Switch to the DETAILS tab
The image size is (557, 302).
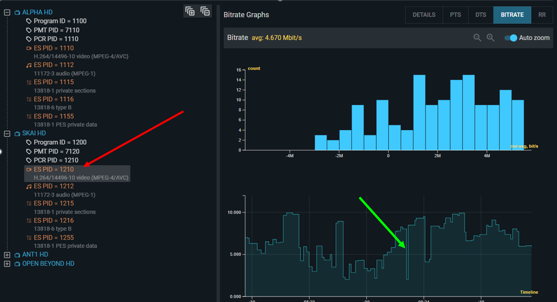coord(423,15)
